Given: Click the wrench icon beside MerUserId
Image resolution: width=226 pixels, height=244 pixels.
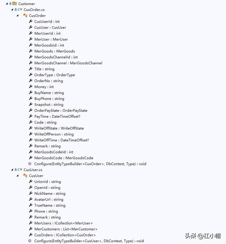Looking at the screenshot, I should (31, 33).
